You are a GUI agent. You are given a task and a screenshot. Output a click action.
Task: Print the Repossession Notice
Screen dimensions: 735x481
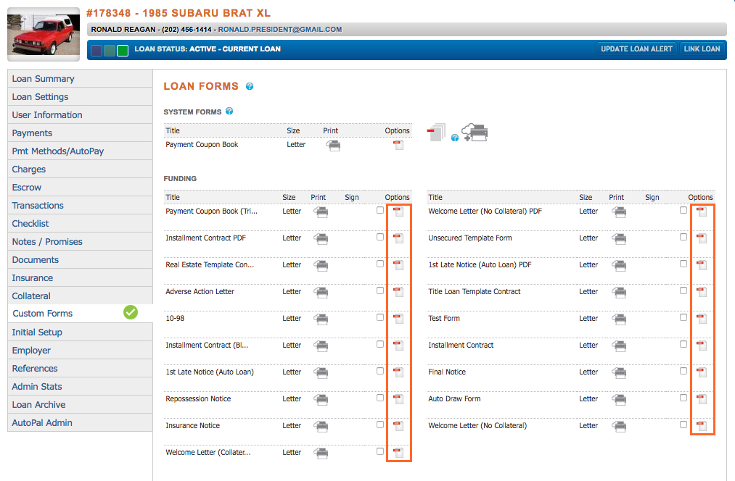[321, 400]
